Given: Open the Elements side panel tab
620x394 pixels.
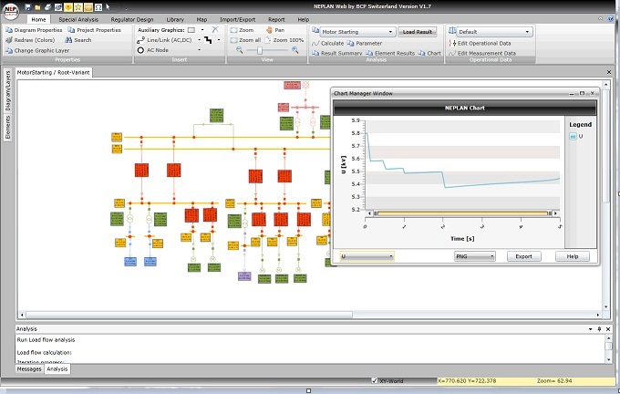Looking at the screenshot, I should click(x=7, y=127).
